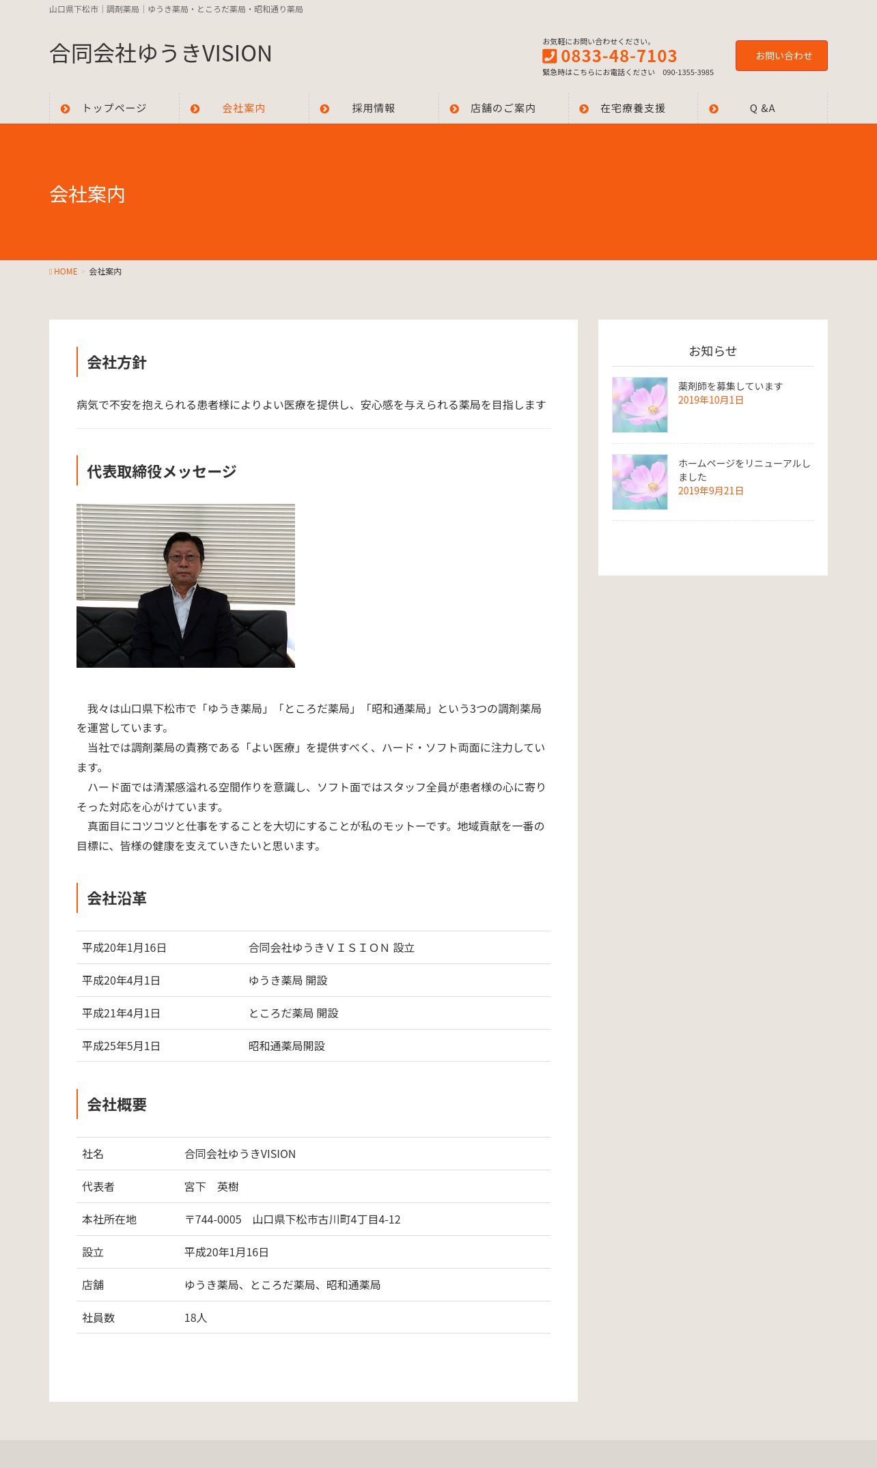Open the 店舗のご案内 menu item

(503, 108)
